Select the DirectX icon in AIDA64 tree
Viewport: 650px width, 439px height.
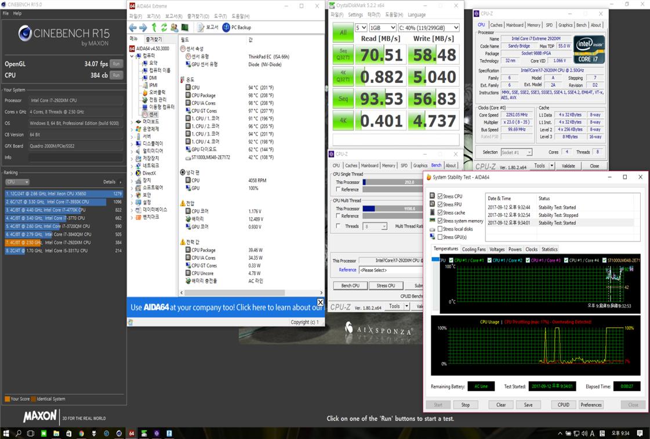click(139, 173)
